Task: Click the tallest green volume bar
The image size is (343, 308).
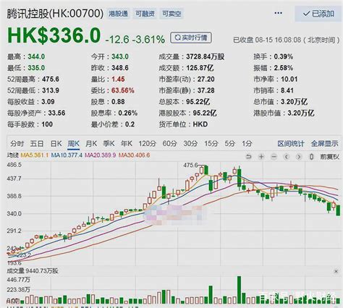Action: (239, 290)
